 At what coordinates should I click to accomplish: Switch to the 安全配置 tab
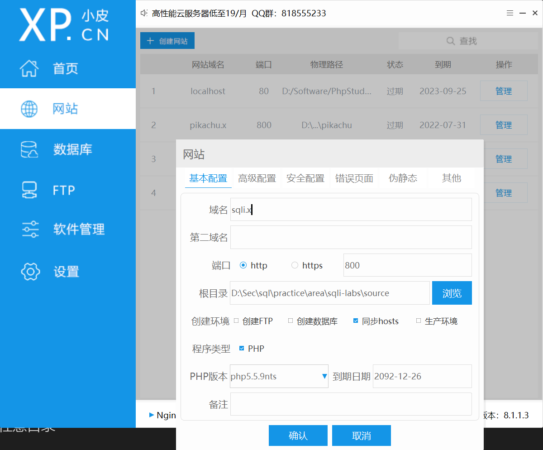pos(305,178)
